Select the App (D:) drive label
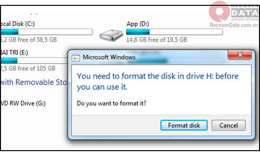Screen dimensions: 260x156 138,24
